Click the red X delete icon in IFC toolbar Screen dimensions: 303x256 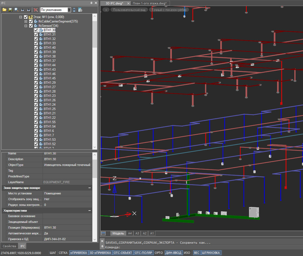[x=36, y=10]
